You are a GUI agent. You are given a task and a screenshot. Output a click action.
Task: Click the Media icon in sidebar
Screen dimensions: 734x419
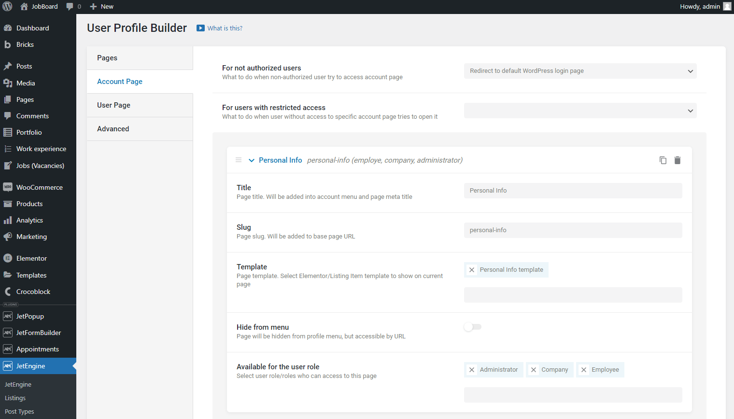[8, 83]
